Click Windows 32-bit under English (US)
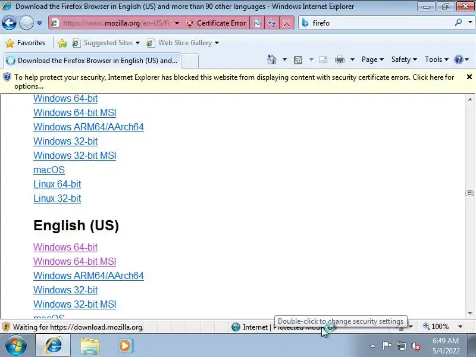This screenshot has height=357, width=476. pos(65,290)
